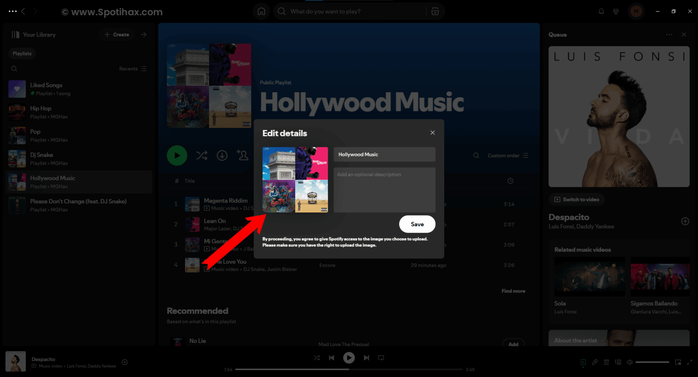The width and height of the screenshot is (698, 377).
Task: Click the Create button in library
Action: pos(117,35)
